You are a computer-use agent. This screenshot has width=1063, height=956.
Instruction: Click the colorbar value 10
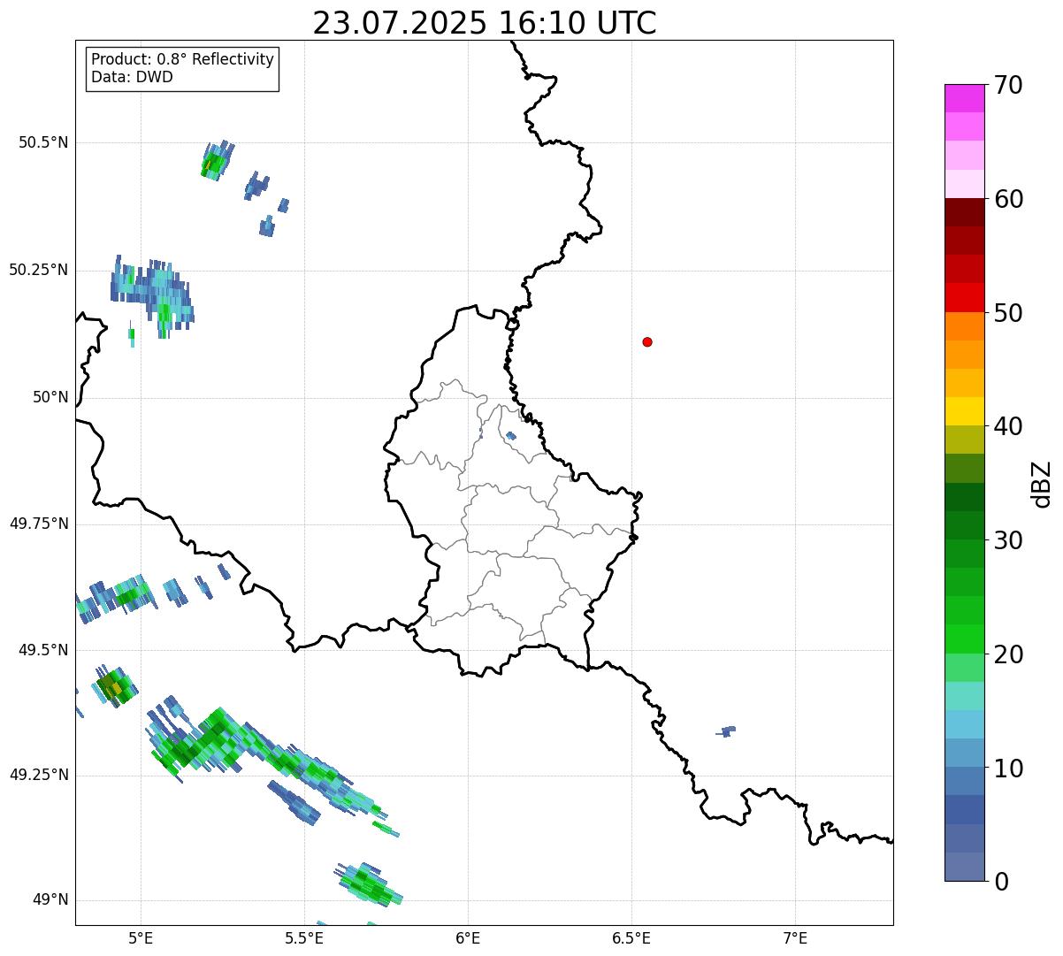click(x=1008, y=769)
